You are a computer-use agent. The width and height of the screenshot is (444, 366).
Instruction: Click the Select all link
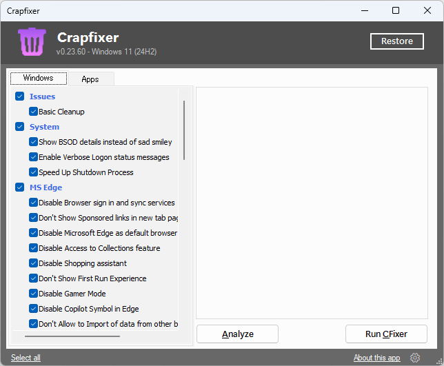point(26,358)
